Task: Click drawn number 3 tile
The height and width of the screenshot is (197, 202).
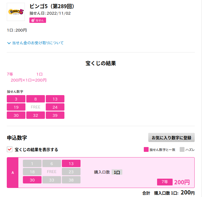Action: coord(16,99)
